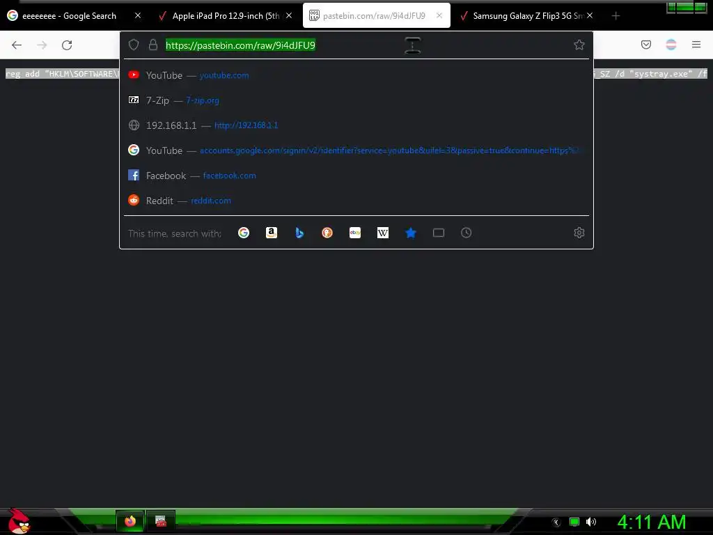Search this time with Amazon
This screenshot has height=535, width=713.
point(272,233)
